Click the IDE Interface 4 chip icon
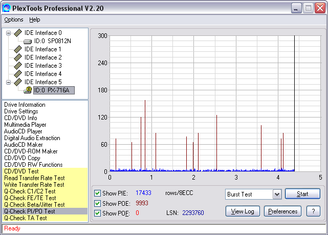Viewport: 328px width, 235px height. pos(18,74)
